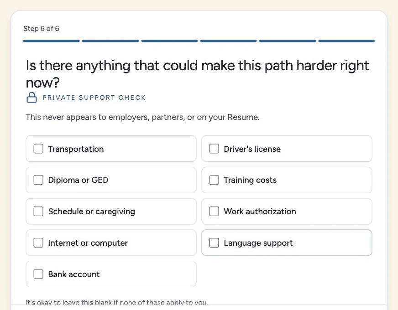398x310 pixels.
Task: Tick the Diploma or GED checkbox
Action: (x=38, y=180)
